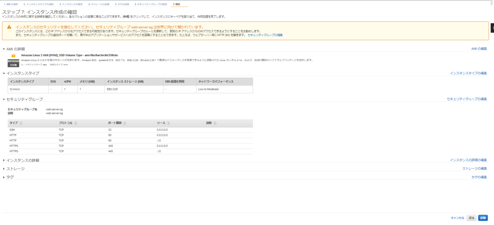This screenshot has height=225, width=494.
Task: Expand the ストレージ section
Action: (4, 169)
